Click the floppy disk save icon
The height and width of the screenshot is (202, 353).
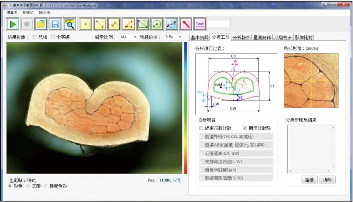pyautogui.click(x=55, y=24)
